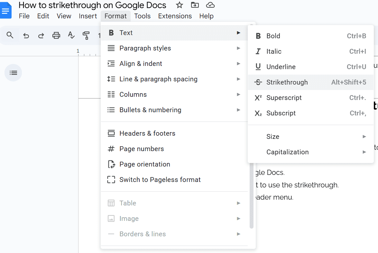Click the search menus magnifier icon
The image size is (378, 253).
pyautogui.click(x=10, y=35)
